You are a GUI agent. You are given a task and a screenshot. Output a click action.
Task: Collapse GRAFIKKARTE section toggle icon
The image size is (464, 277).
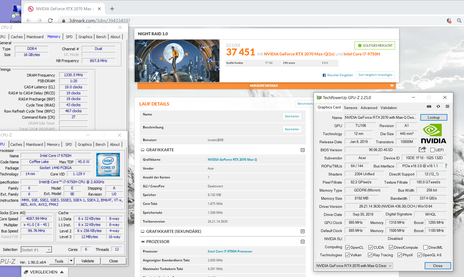pyautogui.click(x=303, y=150)
